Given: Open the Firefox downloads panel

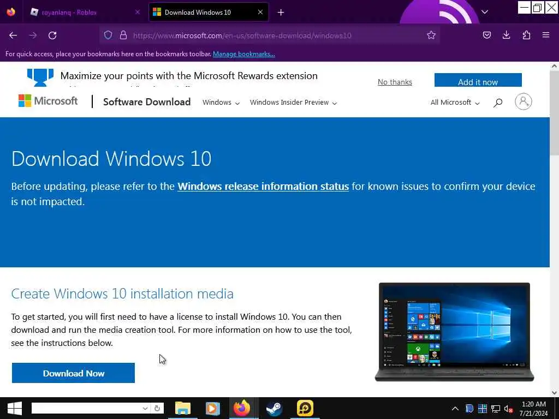Looking at the screenshot, I should [506, 35].
